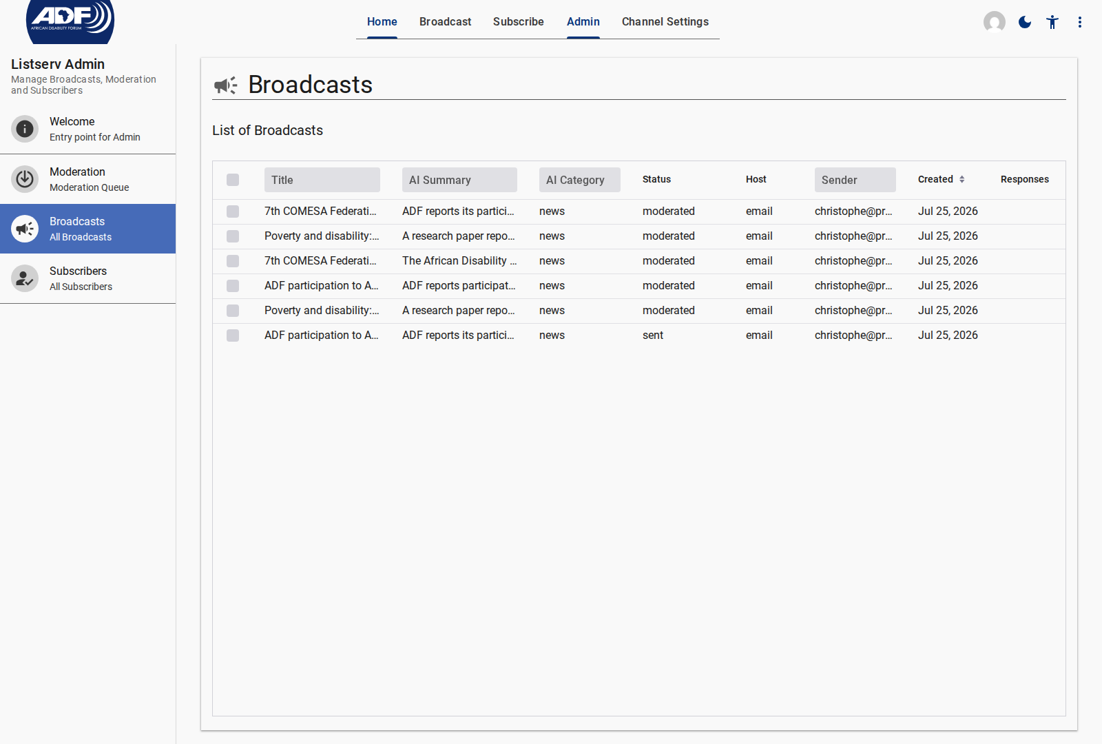
Task: Click the Title filter field
Action: (x=322, y=180)
